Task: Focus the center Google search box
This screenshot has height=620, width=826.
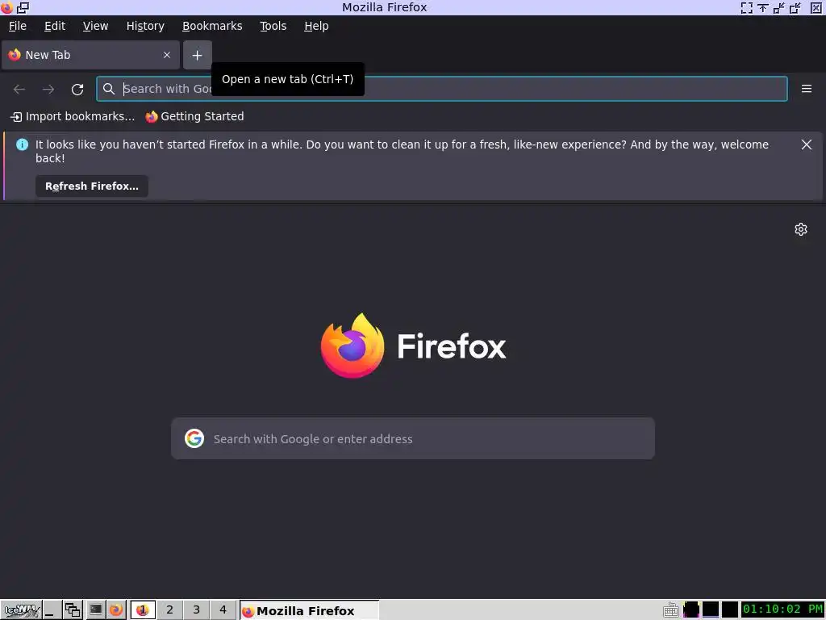Action: pyautogui.click(x=413, y=438)
